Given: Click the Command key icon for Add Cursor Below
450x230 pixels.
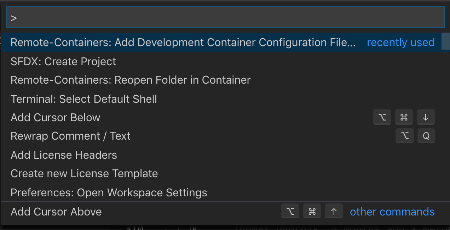Looking at the screenshot, I should [404, 118].
